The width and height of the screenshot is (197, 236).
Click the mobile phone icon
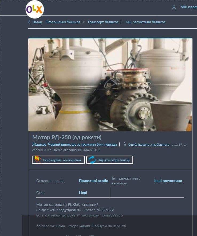coord(125,144)
